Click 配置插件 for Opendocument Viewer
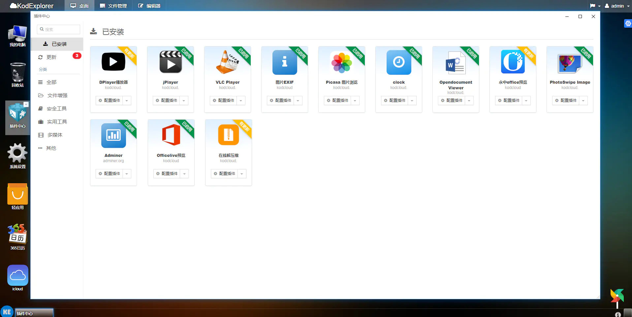 pyautogui.click(x=452, y=101)
